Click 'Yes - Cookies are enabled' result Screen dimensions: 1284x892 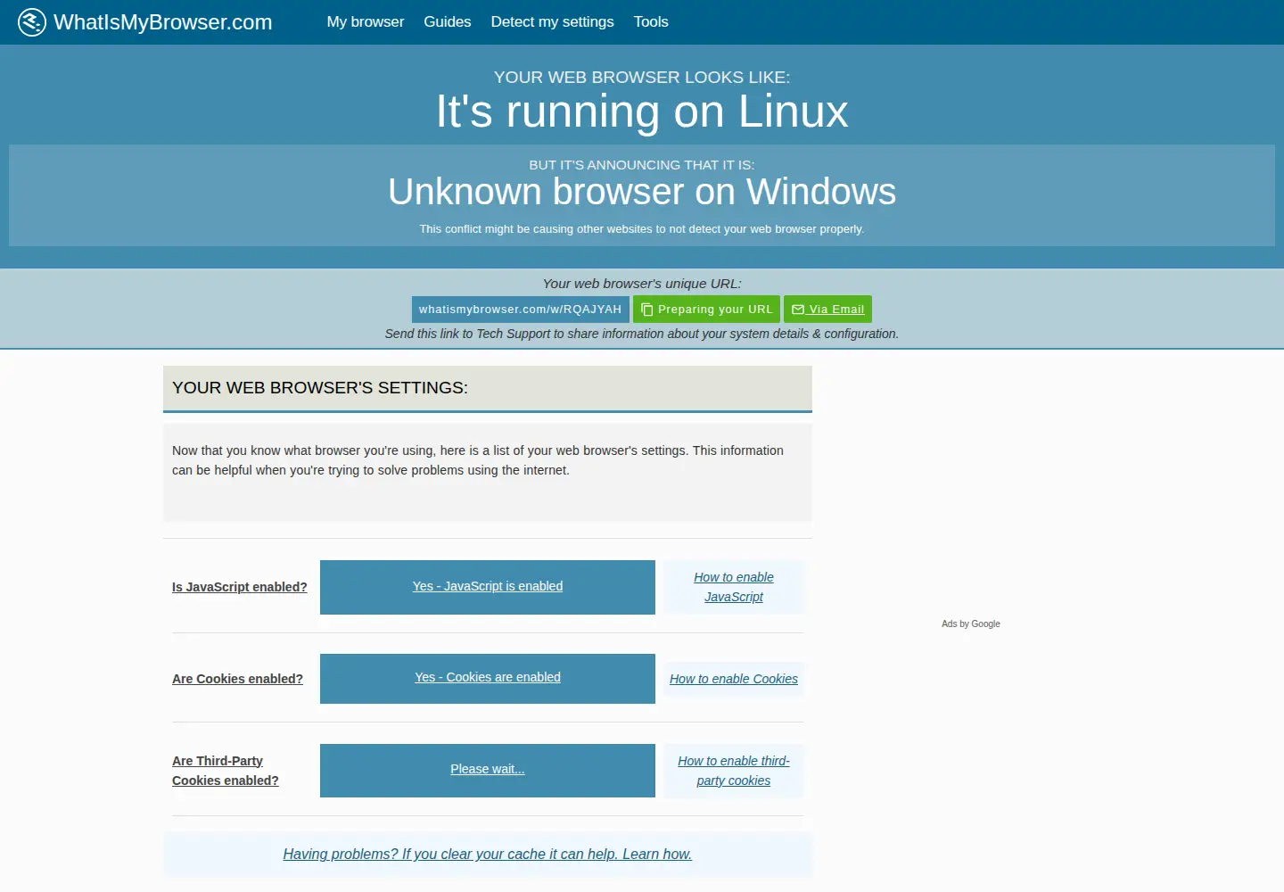coord(488,677)
